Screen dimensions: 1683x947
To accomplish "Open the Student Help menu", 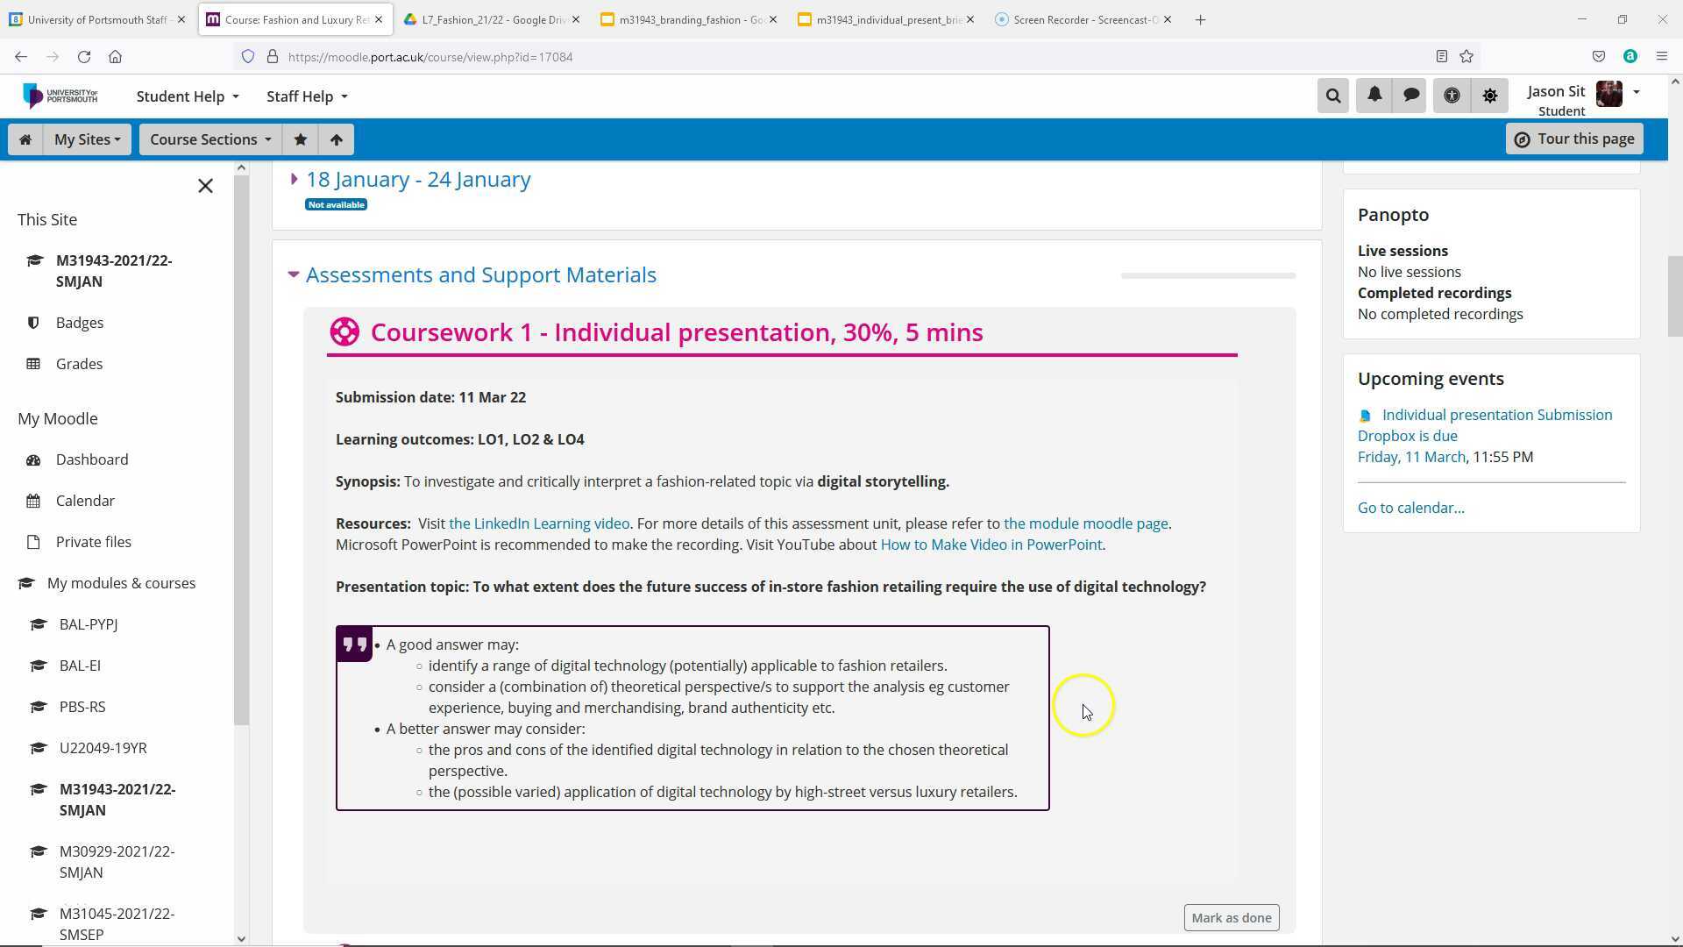I will tap(187, 96).
